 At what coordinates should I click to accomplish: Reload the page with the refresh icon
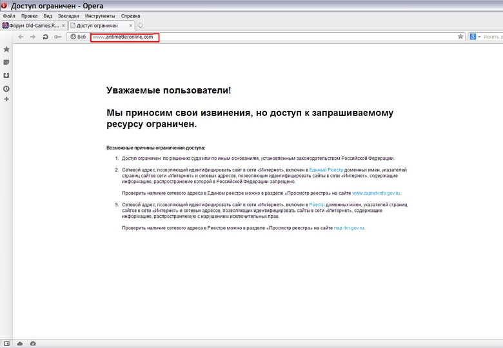coord(45,37)
